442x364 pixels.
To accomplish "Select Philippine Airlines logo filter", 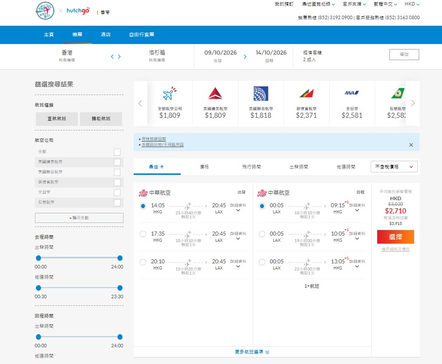I will coord(306,93).
